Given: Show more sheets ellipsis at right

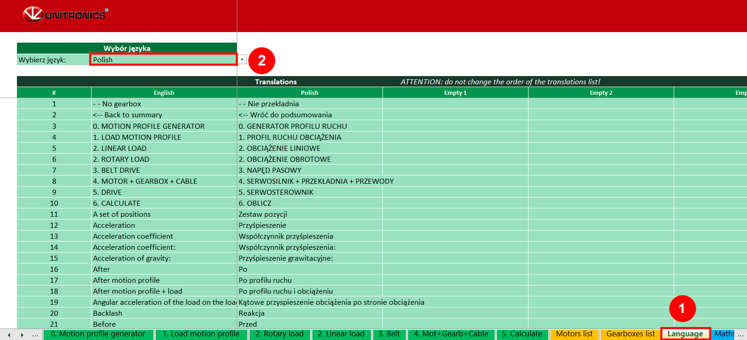Looking at the screenshot, I should [741, 335].
